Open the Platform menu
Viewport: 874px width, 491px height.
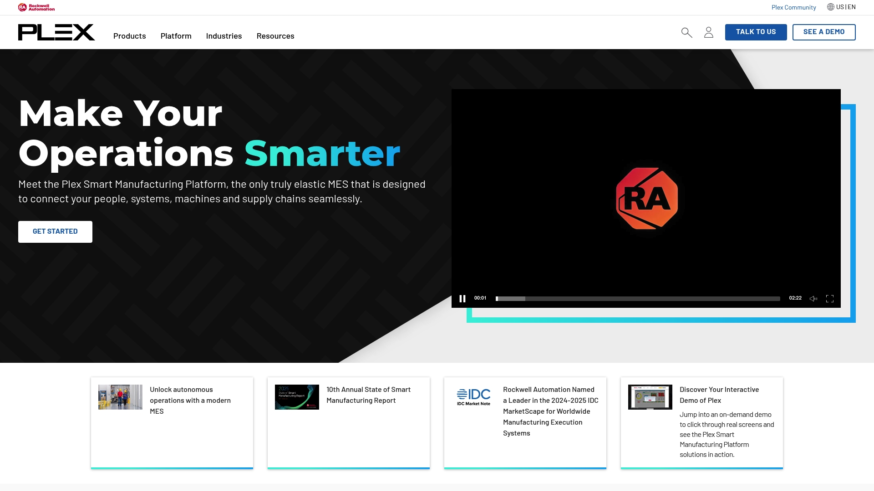coord(176,36)
